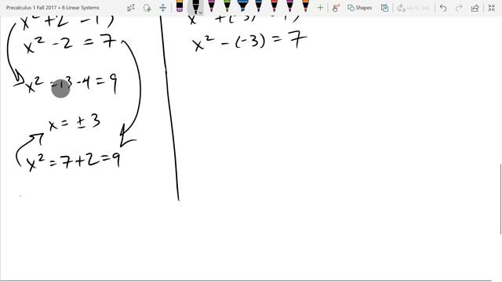
Task: Pick the magenta pen
Action: [211, 6]
